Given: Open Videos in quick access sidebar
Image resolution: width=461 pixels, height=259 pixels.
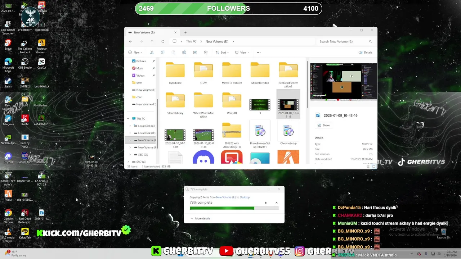Looking at the screenshot, I should (140, 76).
